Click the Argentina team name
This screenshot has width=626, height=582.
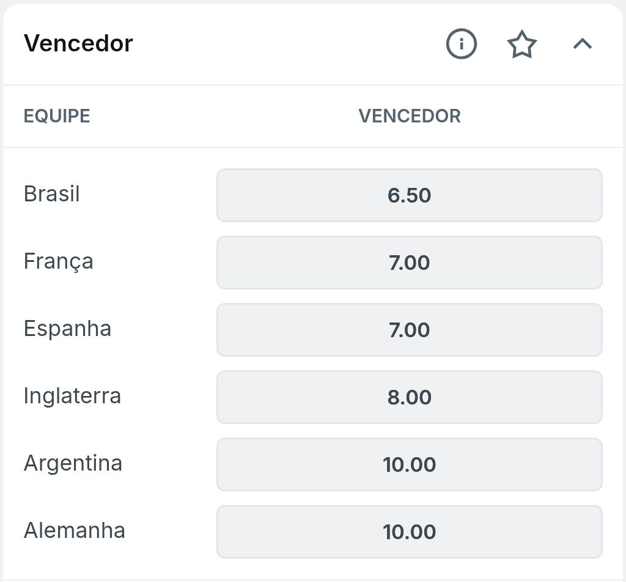pyautogui.click(x=73, y=463)
